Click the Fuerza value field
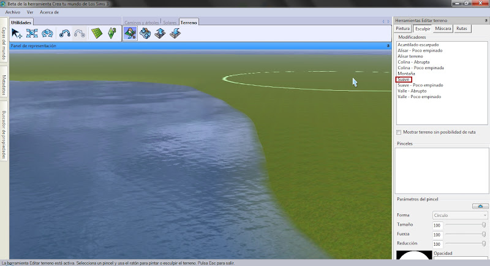Screen dimensions: 490x266 [437, 234]
